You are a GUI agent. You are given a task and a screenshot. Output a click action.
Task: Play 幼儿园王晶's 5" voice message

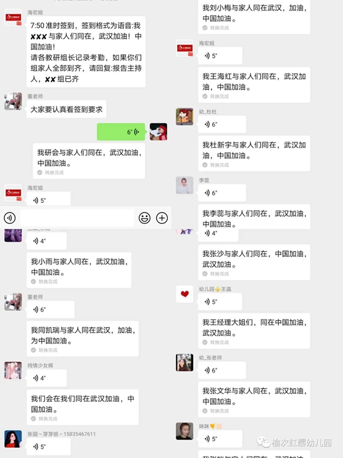click(220, 302)
